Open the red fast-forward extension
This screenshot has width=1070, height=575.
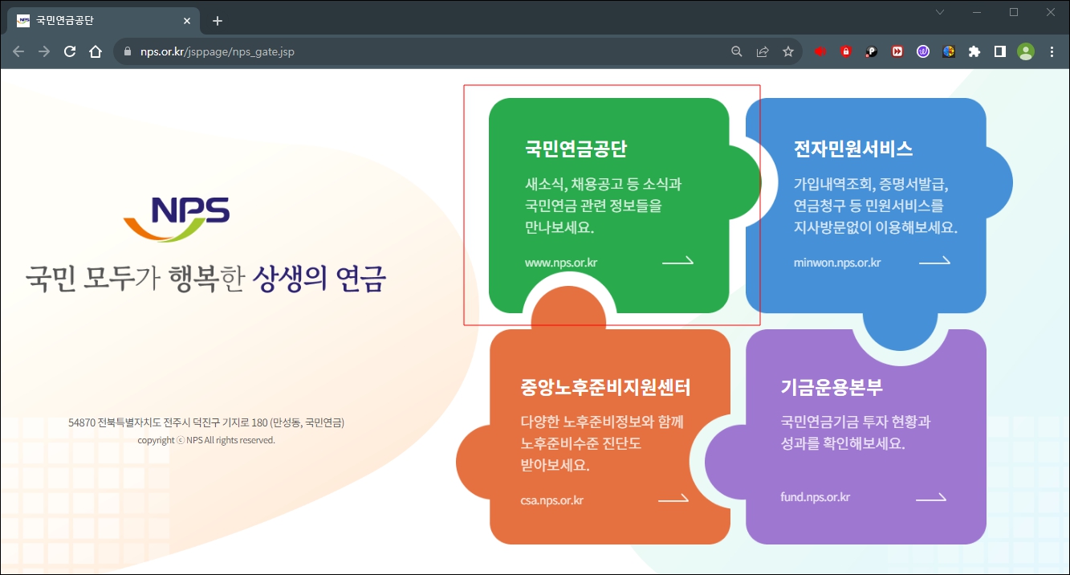(x=897, y=51)
